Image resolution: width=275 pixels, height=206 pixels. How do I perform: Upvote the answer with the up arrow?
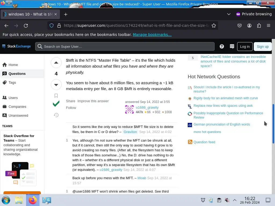pos(56,62)
